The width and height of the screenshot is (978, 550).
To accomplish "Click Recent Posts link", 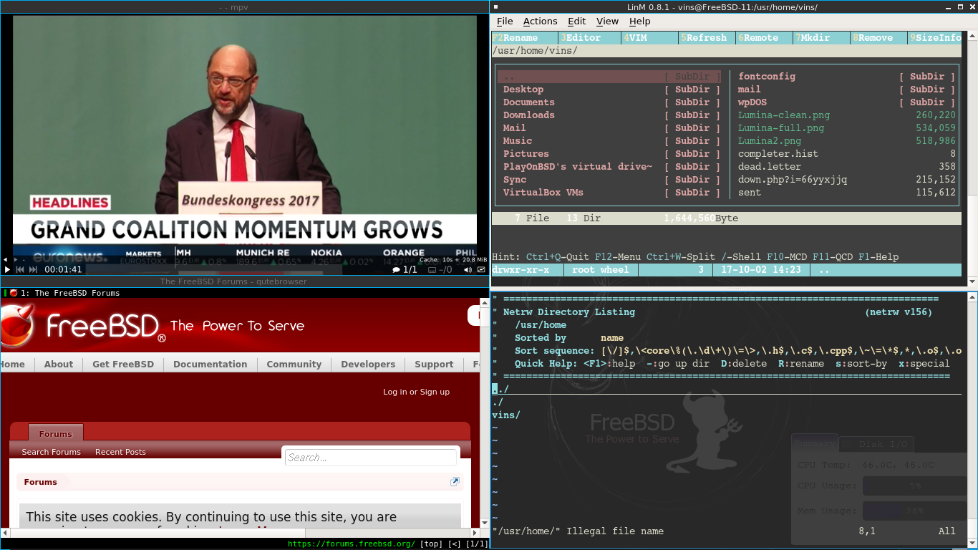I will pos(120,452).
